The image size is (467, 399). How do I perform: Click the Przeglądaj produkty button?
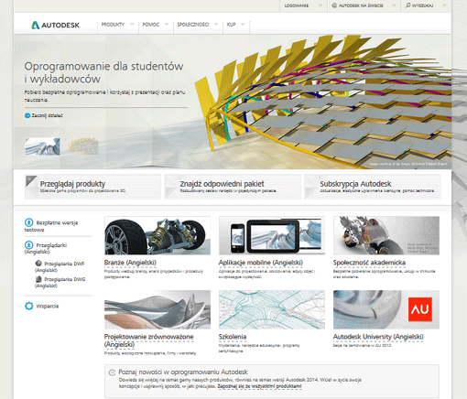92,187
